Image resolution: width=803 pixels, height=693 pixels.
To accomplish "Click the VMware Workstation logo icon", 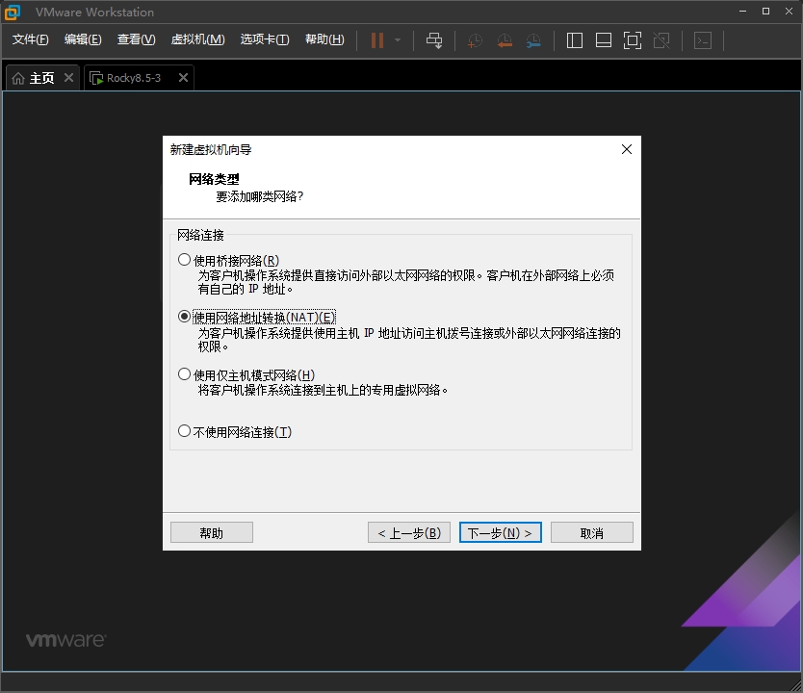I will tap(12, 12).
